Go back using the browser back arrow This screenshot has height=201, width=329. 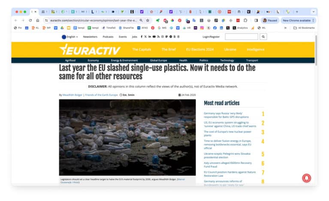click(x=16, y=20)
